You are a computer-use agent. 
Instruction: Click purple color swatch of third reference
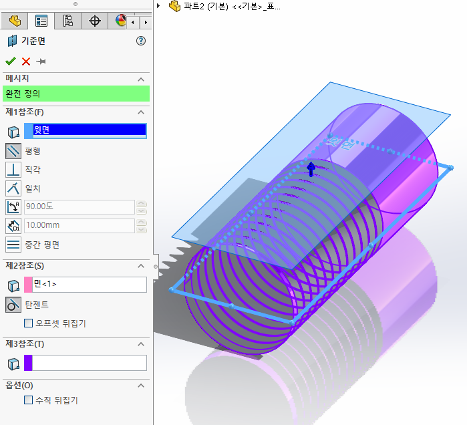click(28, 363)
